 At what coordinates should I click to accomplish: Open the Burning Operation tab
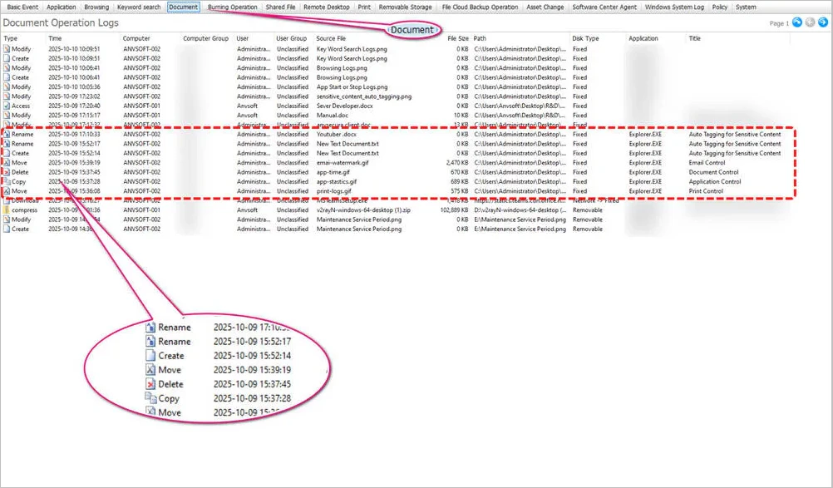[x=232, y=7]
